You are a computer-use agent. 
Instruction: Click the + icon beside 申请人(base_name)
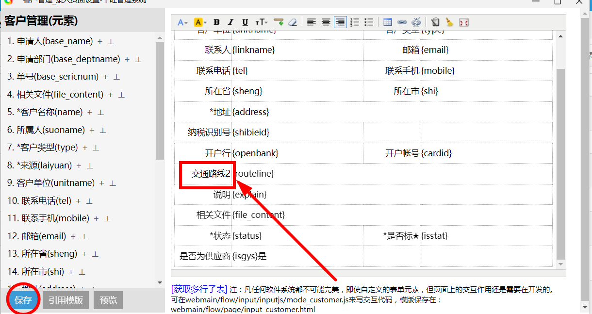pyautogui.click(x=100, y=42)
